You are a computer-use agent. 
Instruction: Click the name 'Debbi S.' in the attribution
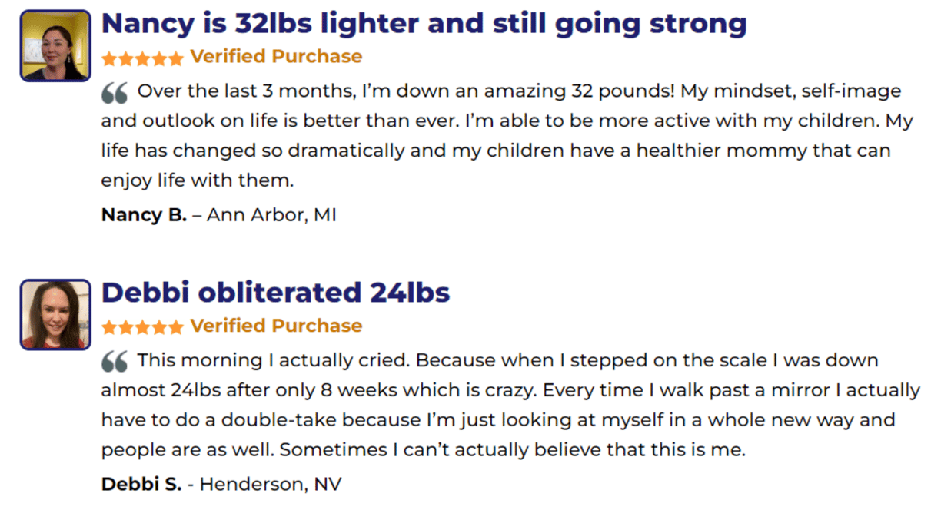[141, 485]
